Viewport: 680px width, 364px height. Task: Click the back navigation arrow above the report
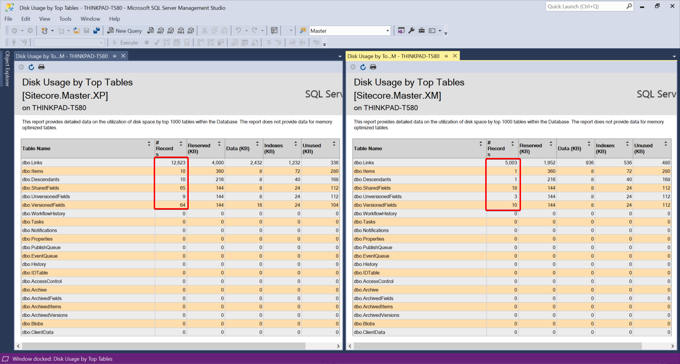click(x=21, y=67)
